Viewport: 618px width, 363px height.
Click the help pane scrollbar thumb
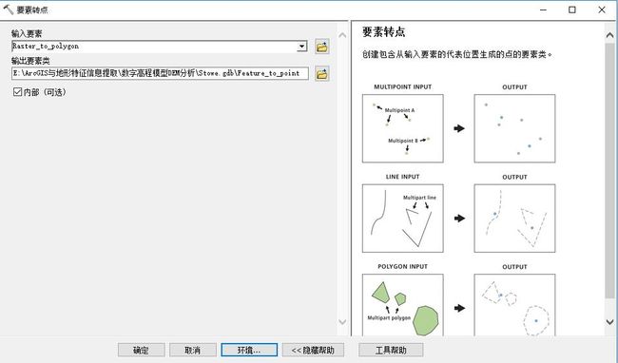coord(609,170)
